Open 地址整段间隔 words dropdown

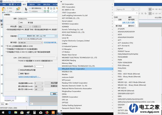tap(39, 83)
